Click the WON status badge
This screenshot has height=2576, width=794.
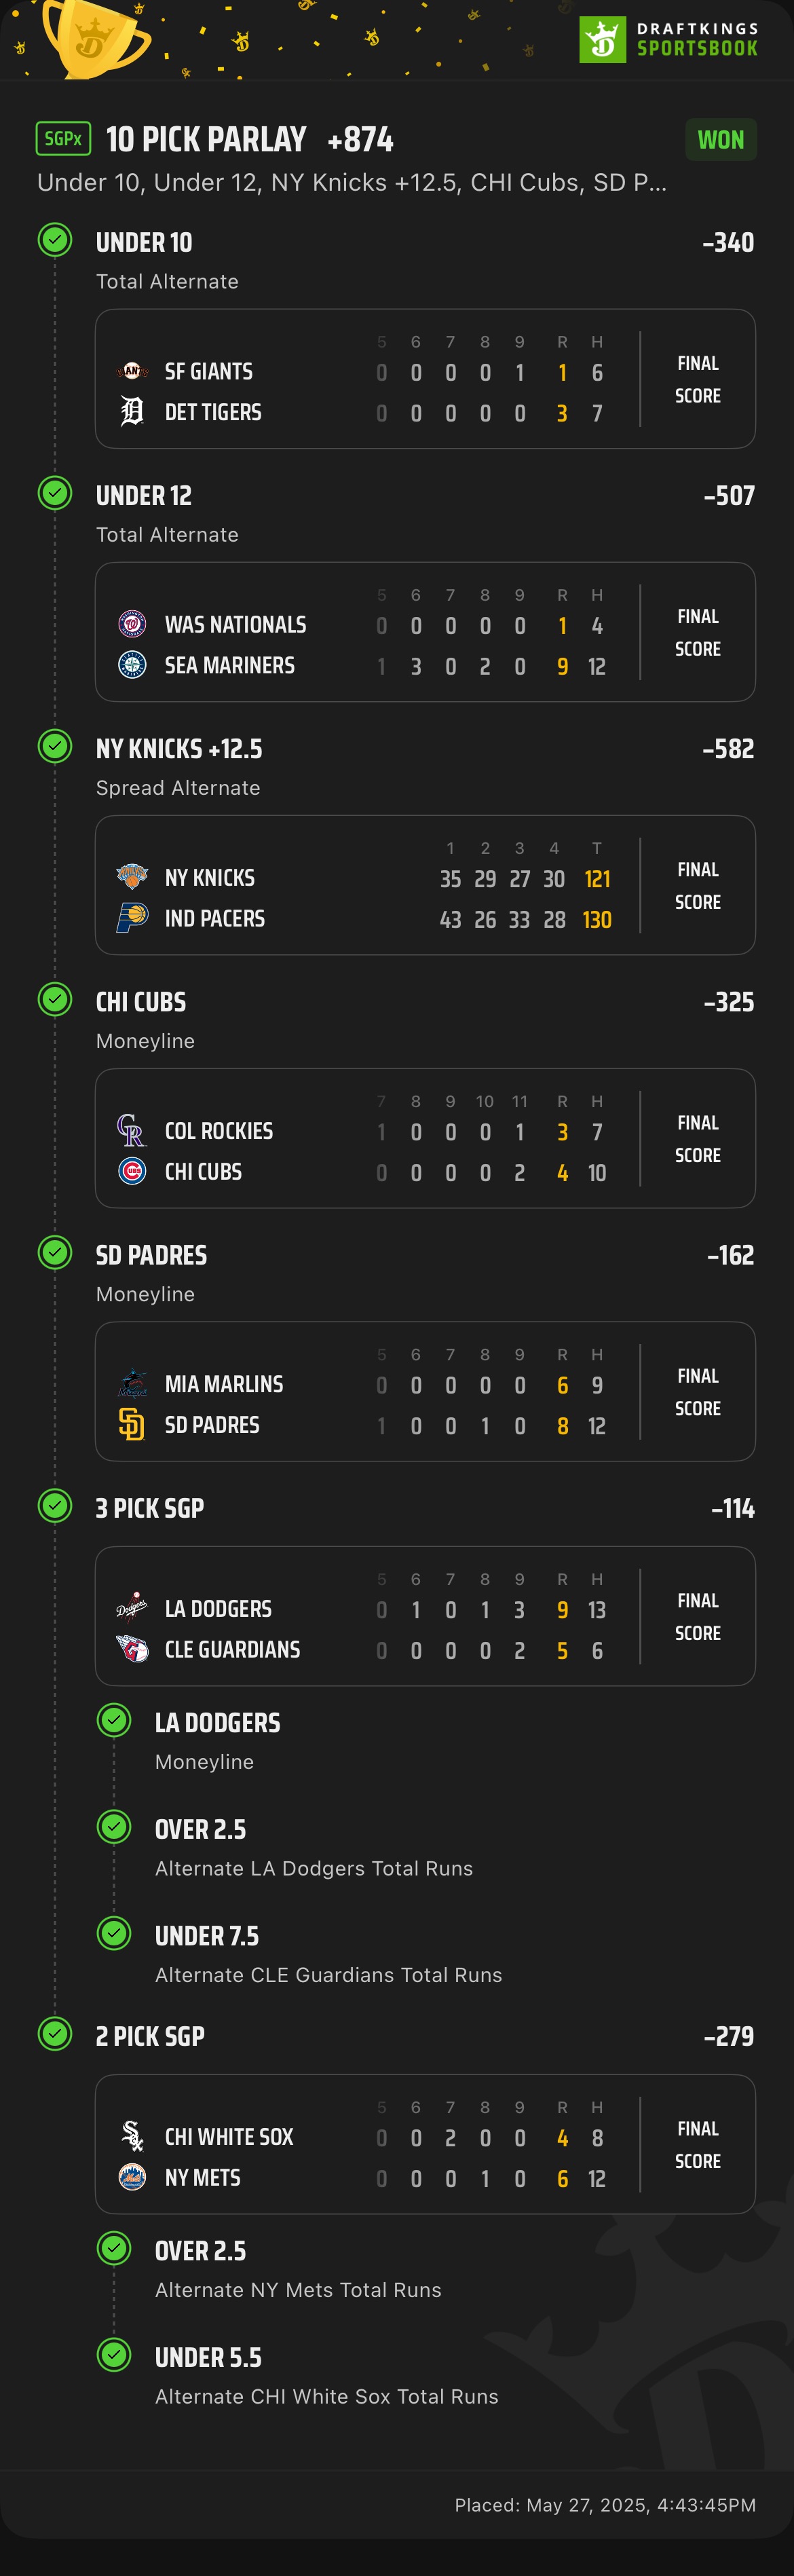pos(721,139)
